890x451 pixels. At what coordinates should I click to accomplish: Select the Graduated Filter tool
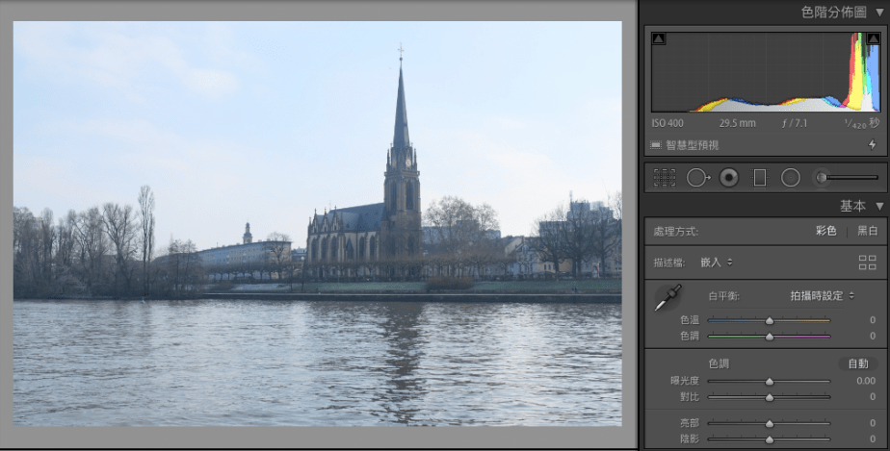click(759, 178)
